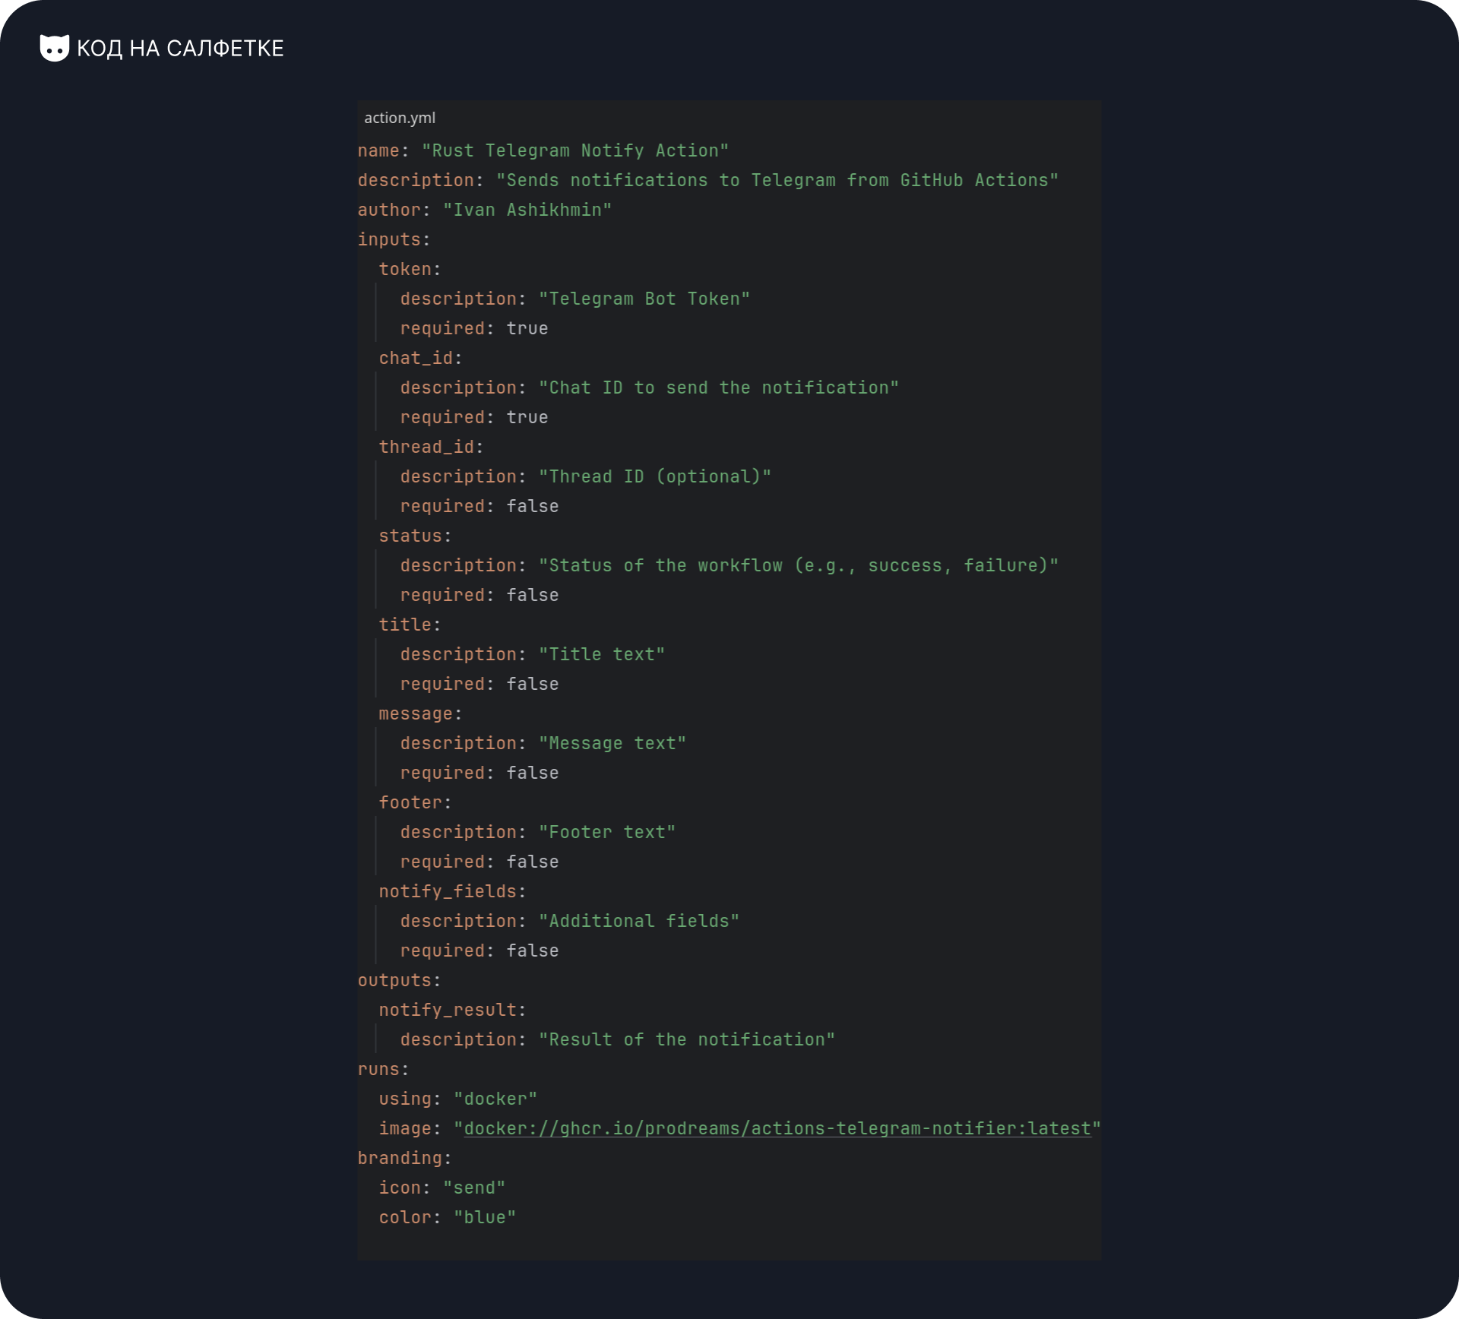
Task: Select the "Telegram Bot Token" description string
Action: [644, 299]
